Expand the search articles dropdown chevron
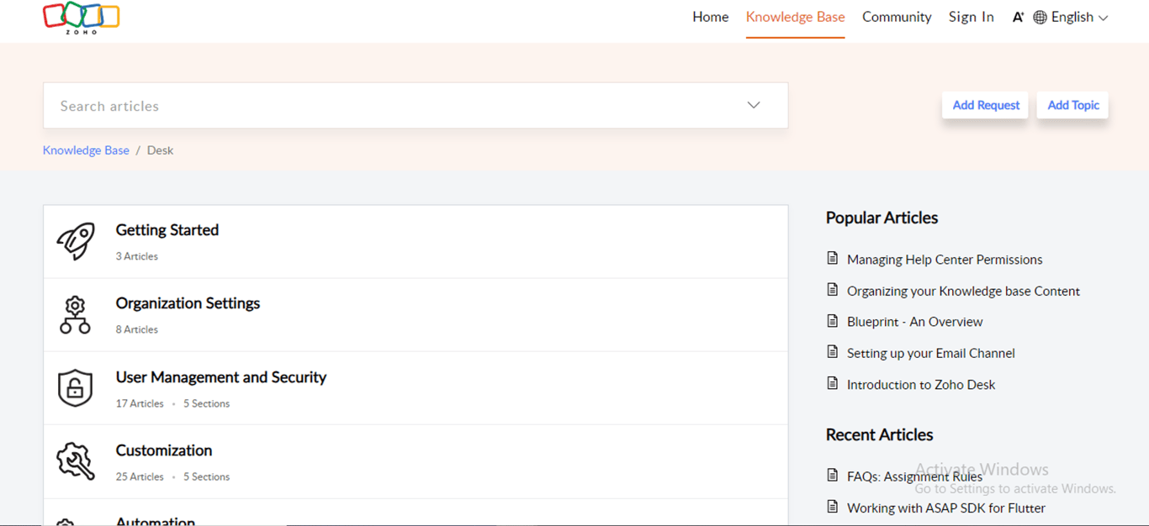1149x526 pixels. [753, 105]
